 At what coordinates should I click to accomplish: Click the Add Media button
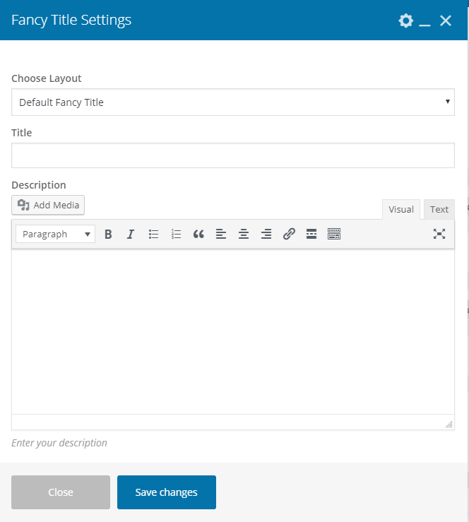(48, 205)
